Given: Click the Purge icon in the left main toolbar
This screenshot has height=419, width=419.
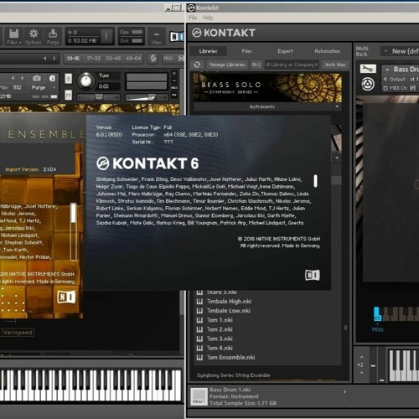Looking at the screenshot, I should coord(53,34).
